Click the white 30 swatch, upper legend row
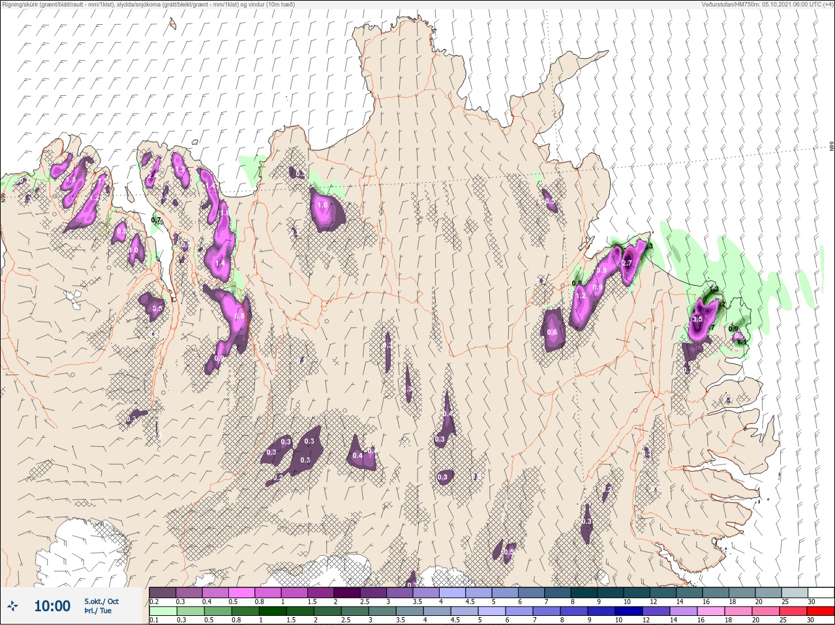835x625 pixels. click(x=820, y=592)
